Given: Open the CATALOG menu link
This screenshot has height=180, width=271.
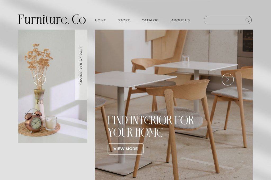Looking at the screenshot, I should click(150, 20).
